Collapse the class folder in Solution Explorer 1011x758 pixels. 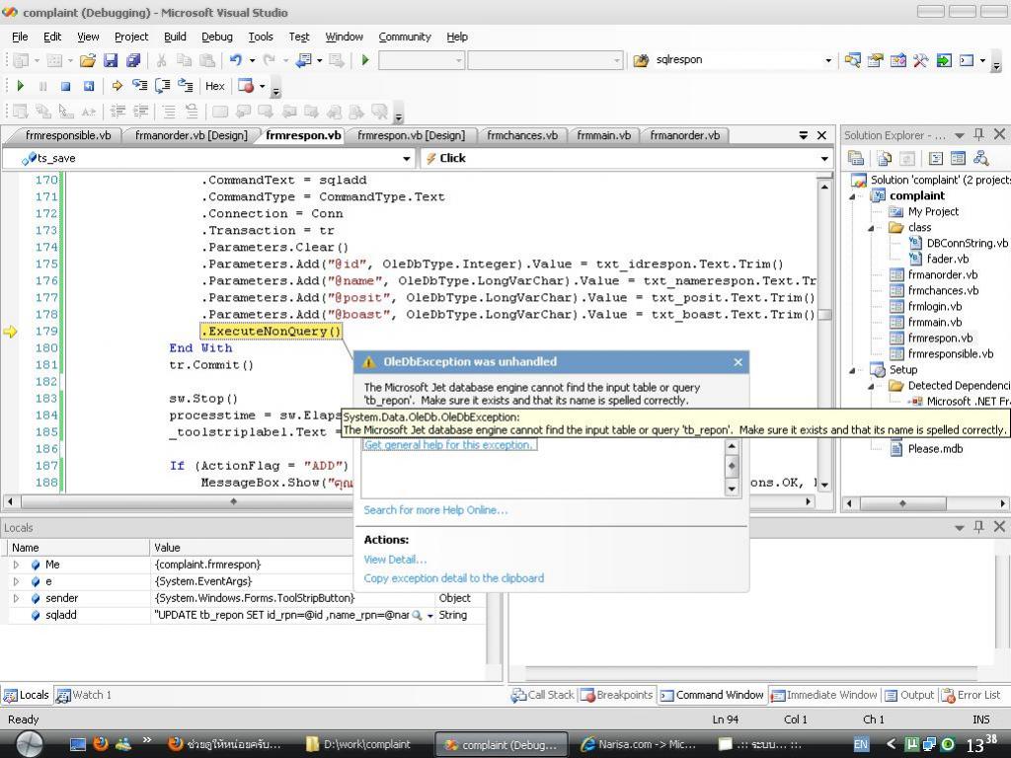[x=872, y=227]
